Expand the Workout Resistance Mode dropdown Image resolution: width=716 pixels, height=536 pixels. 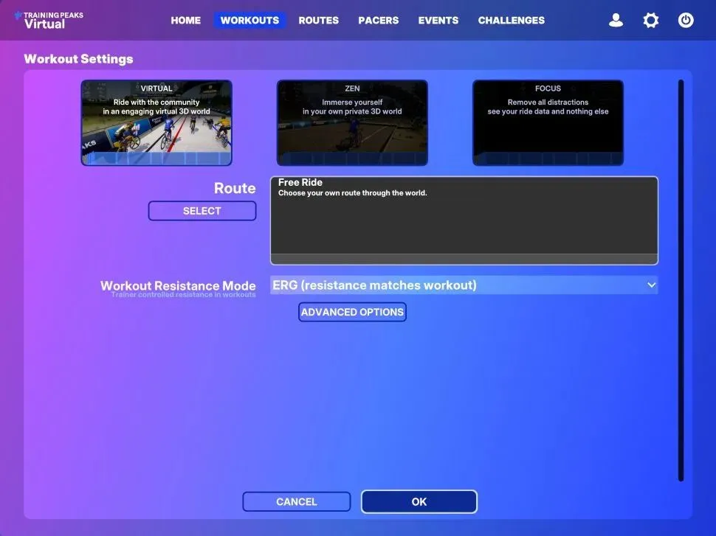[x=464, y=285]
